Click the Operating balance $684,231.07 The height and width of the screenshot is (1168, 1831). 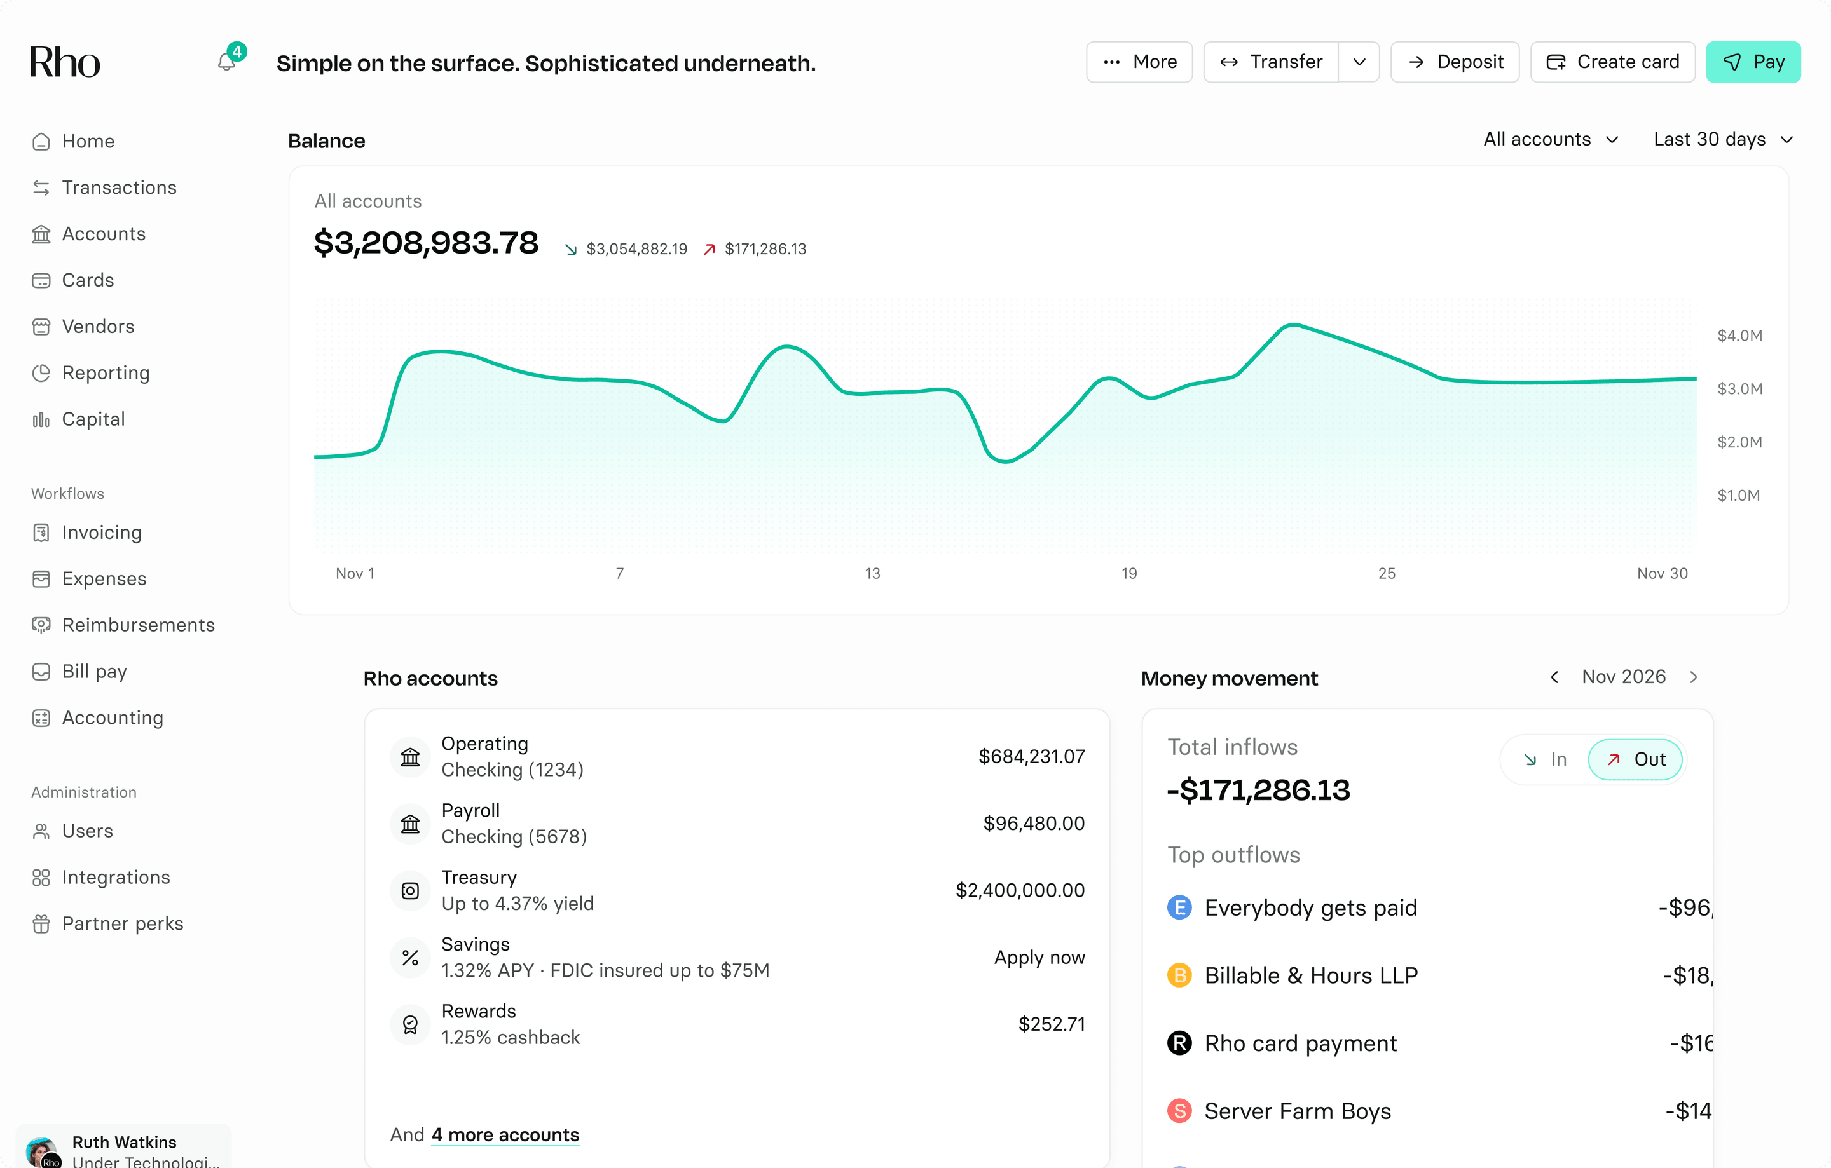1032,757
